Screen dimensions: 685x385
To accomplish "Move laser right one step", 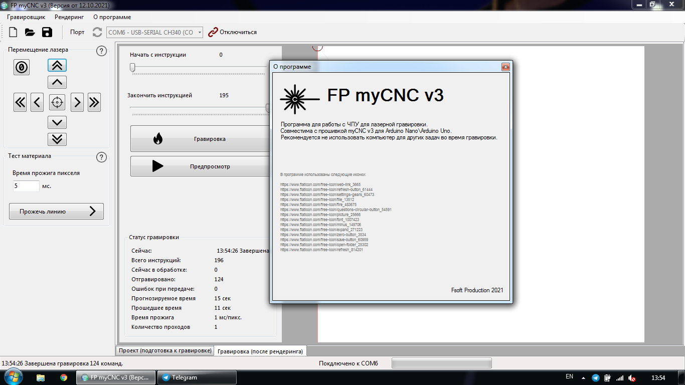I will [x=77, y=102].
